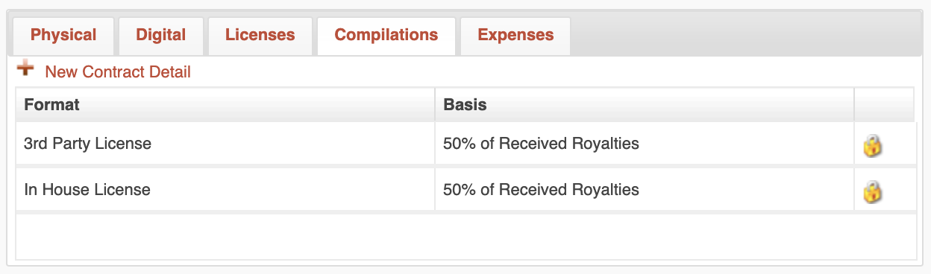Select the In House License format cell
The image size is (931, 274).
click(x=225, y=190)
